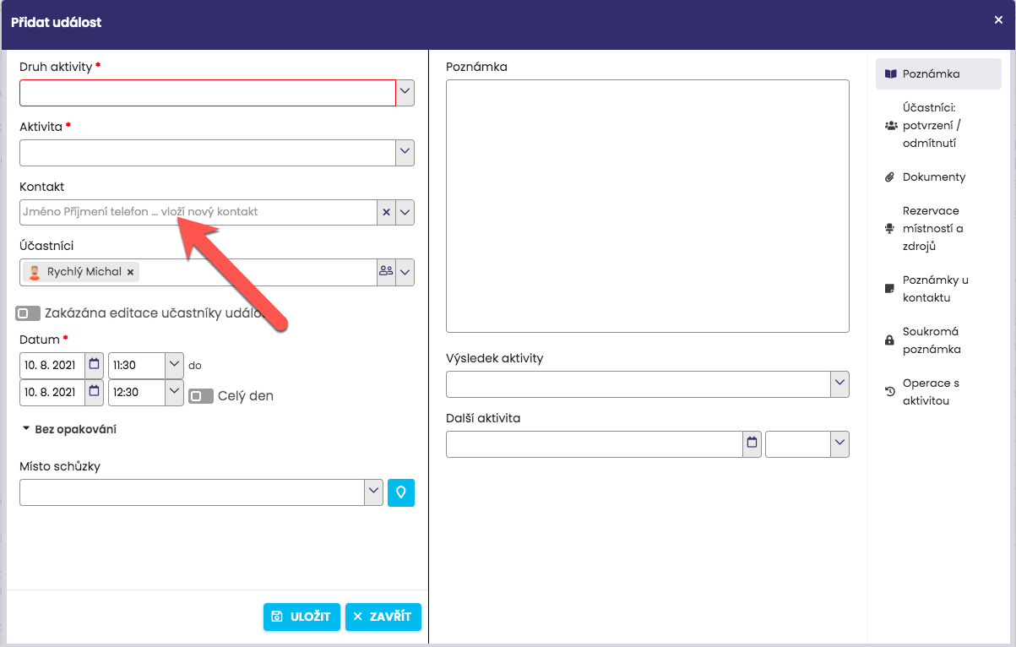Screen dimensions: 1016x647
Task: Enable the Celý den switch
Action: tap(201, 396)
